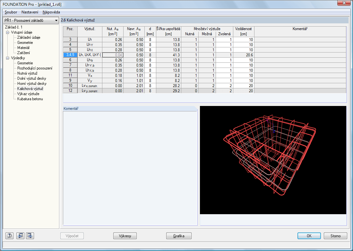Collapse the Vstupní údaje tree node
This screenshot has height=251, width=353.
pos(7,32)
